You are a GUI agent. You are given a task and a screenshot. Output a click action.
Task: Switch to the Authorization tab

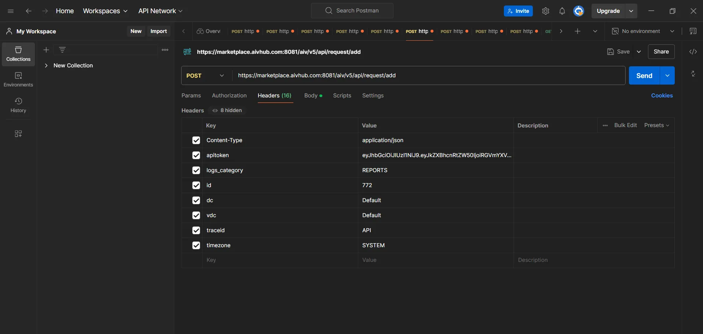click(x=229, y=96)
